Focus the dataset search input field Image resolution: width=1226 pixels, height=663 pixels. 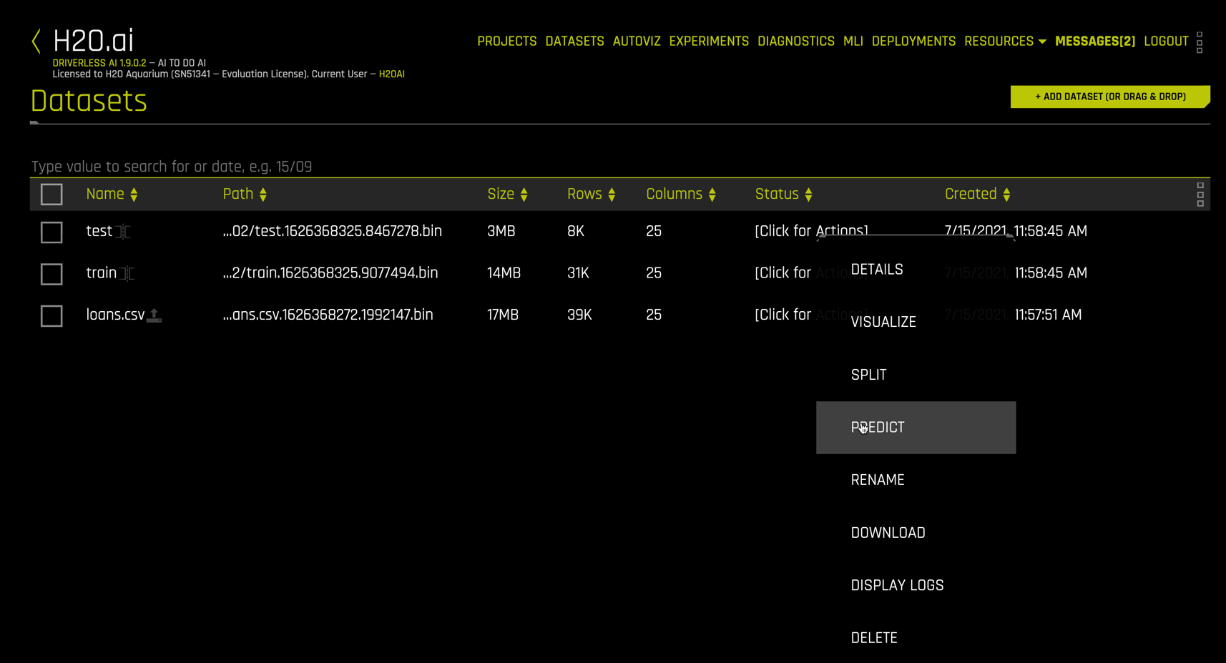pos(620,167)
